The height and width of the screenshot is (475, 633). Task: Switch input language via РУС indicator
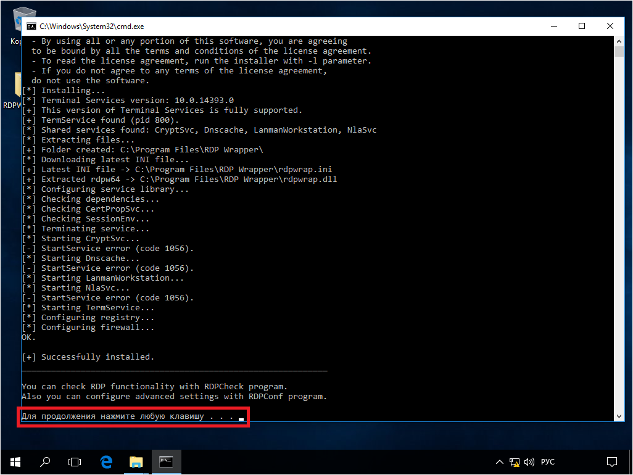click(548, 462)
